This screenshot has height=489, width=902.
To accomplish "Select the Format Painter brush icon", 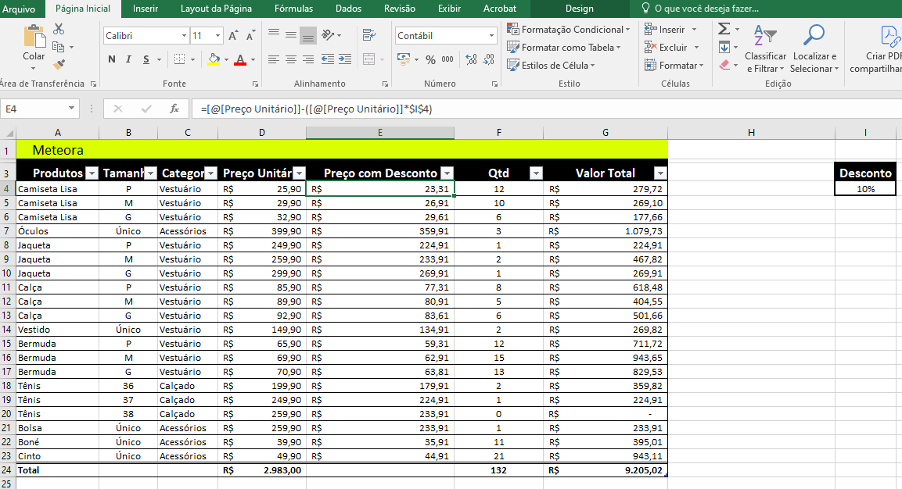I will tap(59, 65).
